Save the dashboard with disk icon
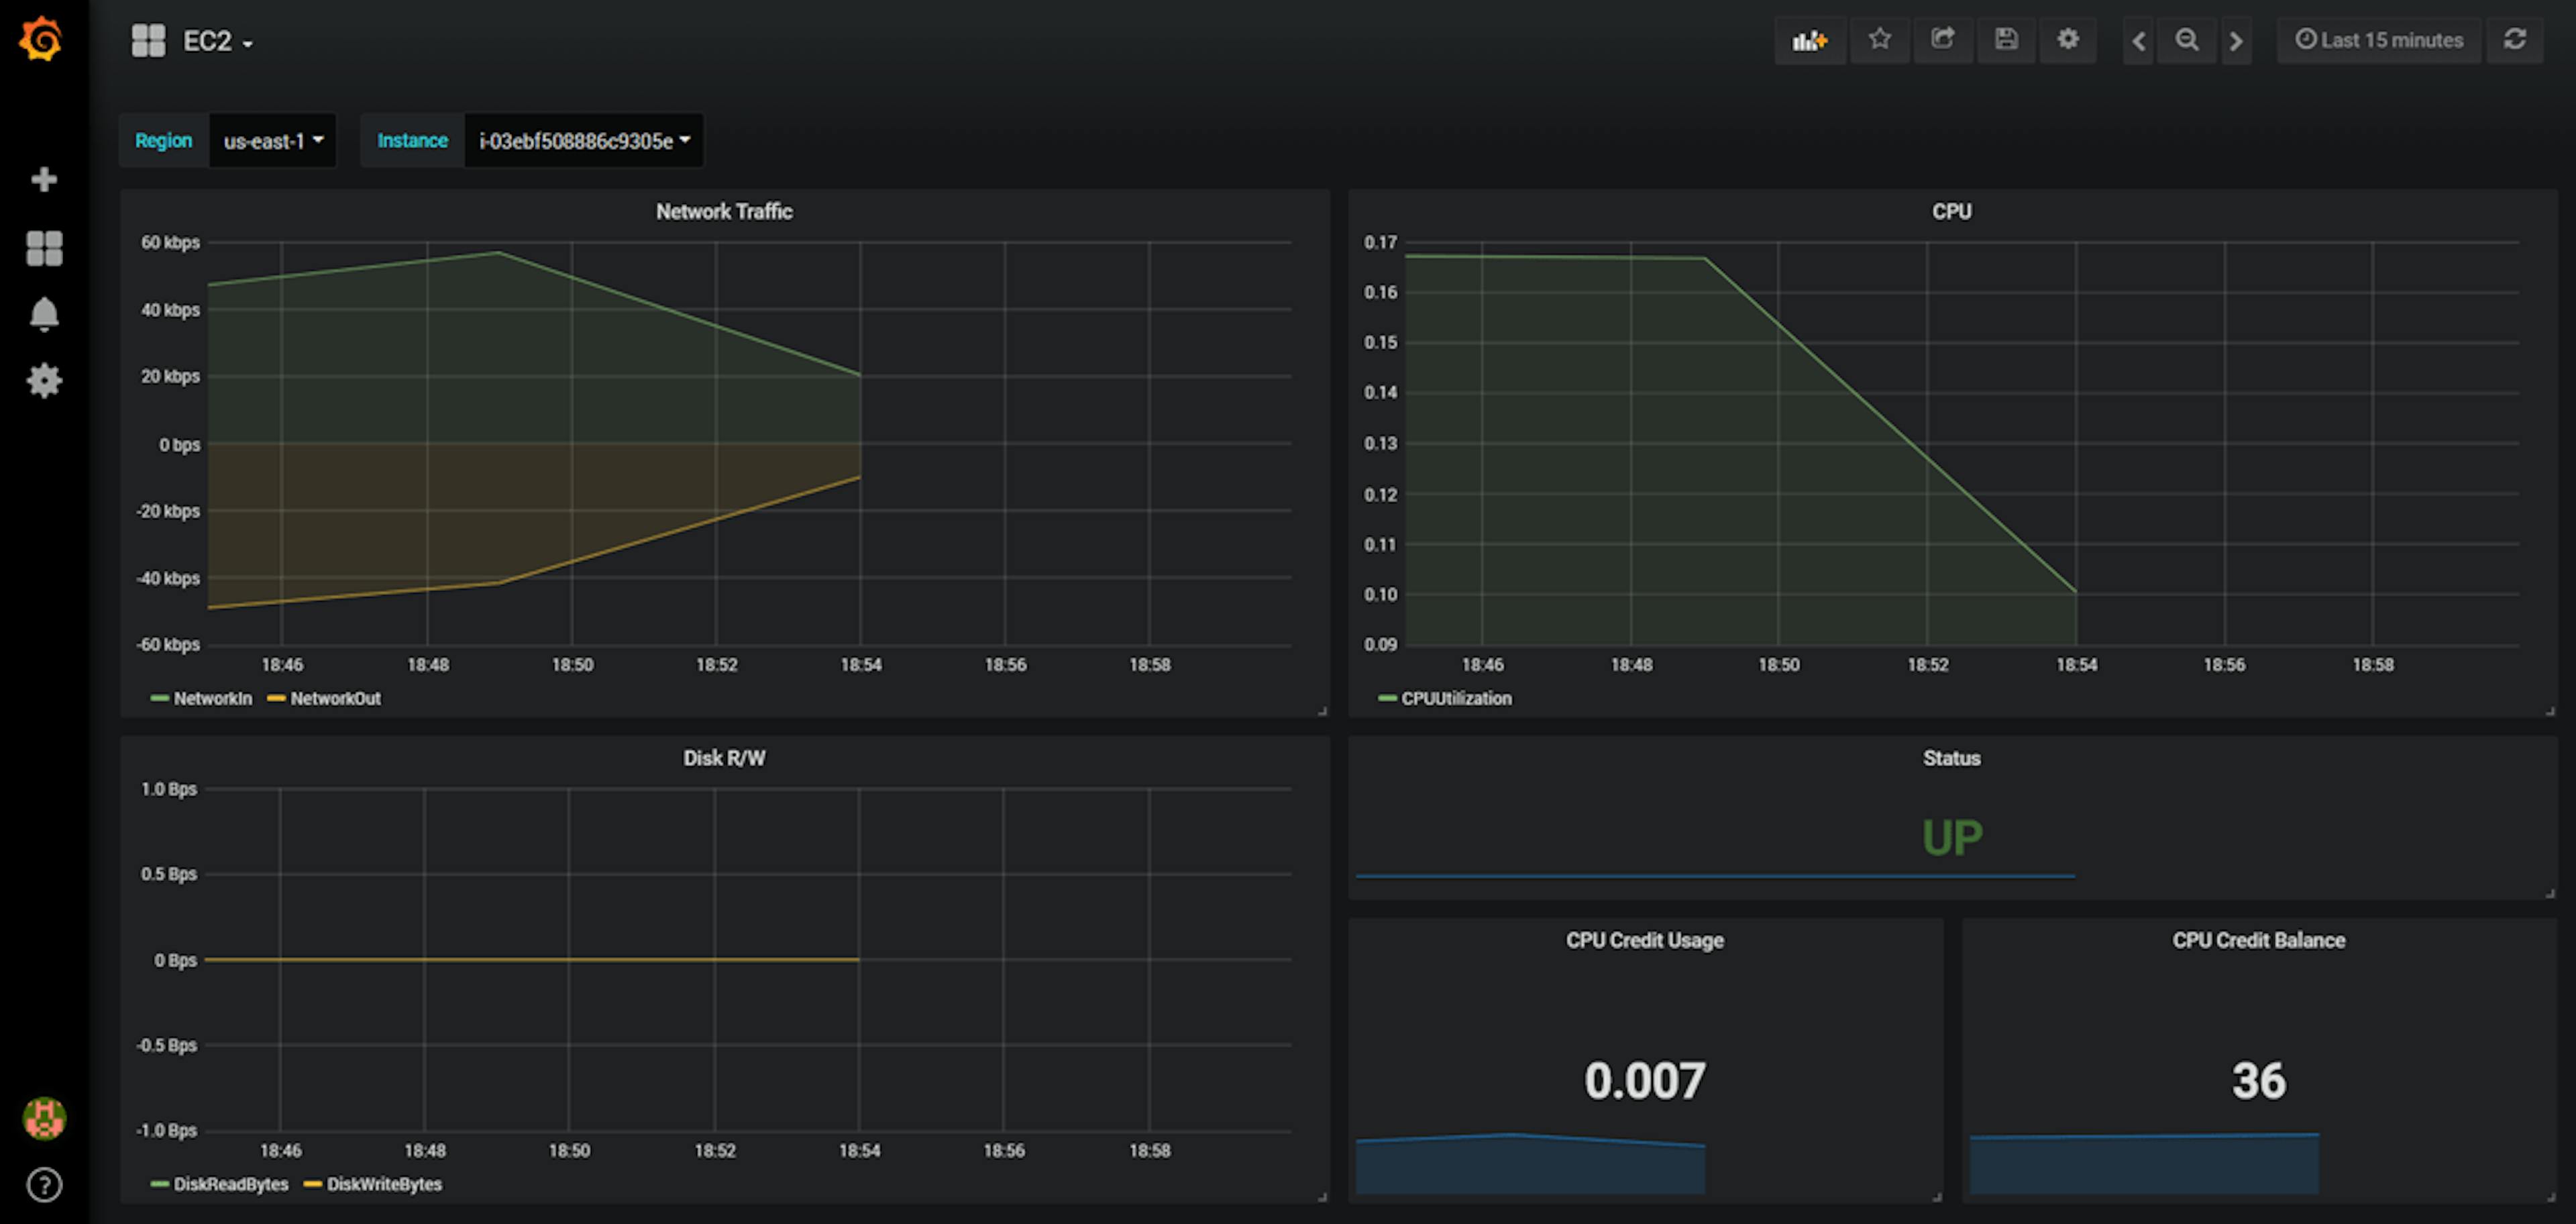The height and width of the screenshot is (1224, 2576). pos(2006,40)
